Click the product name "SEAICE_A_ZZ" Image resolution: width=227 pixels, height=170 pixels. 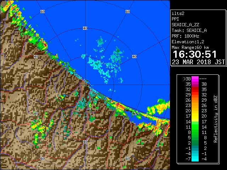[185, 25]
